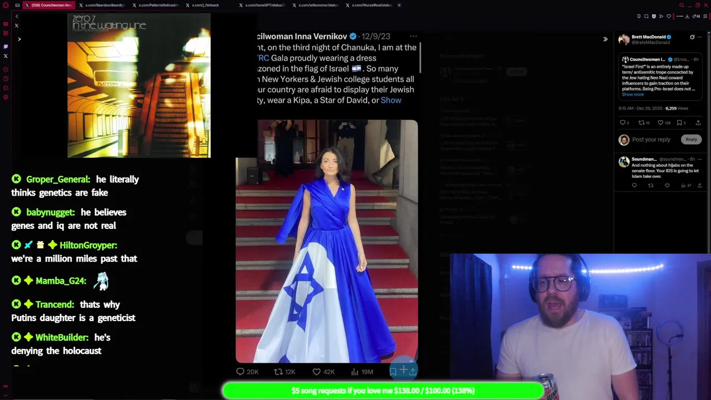Switch to the x.com/boneGPT status tab
The height and width of the screenshot is (400, 711).
264,5
